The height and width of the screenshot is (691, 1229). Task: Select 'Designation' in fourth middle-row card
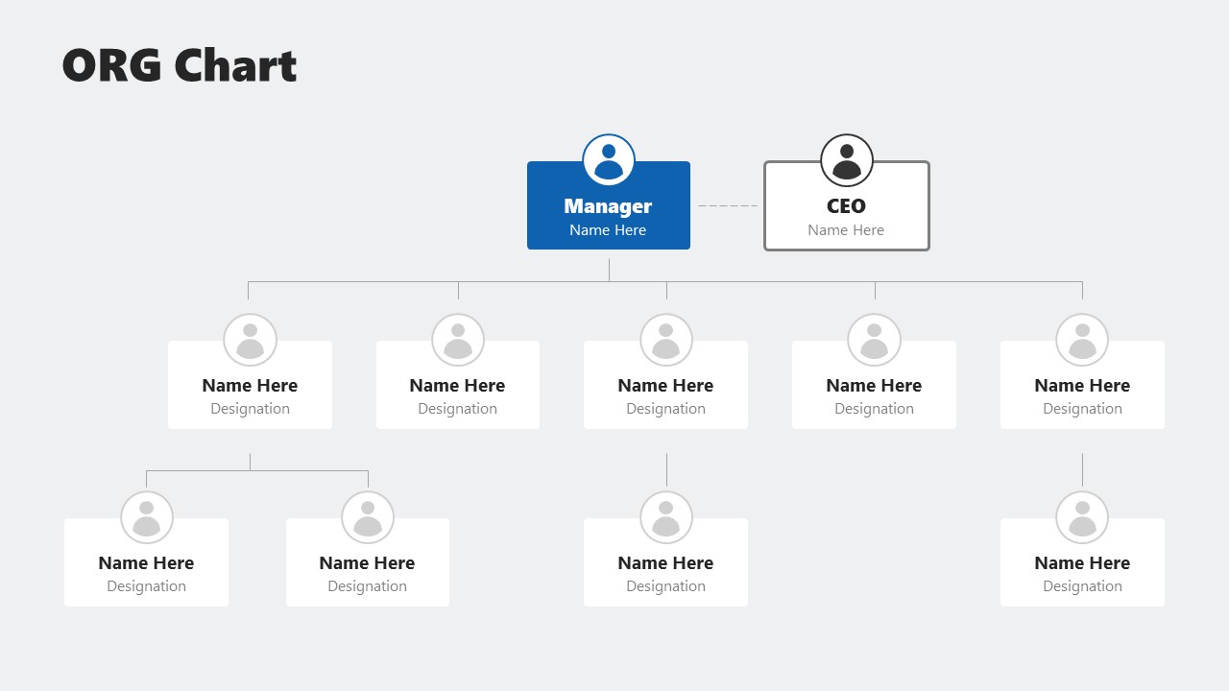point(874,409)
